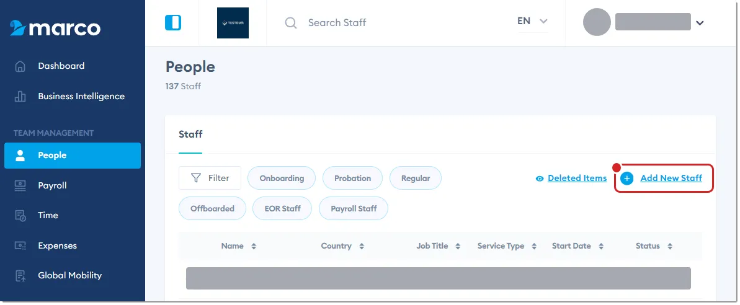Screen dimensions: 740x305
Task: Click the Dashboard home icon
Action: pyautogui.click(x=20, y=66)
